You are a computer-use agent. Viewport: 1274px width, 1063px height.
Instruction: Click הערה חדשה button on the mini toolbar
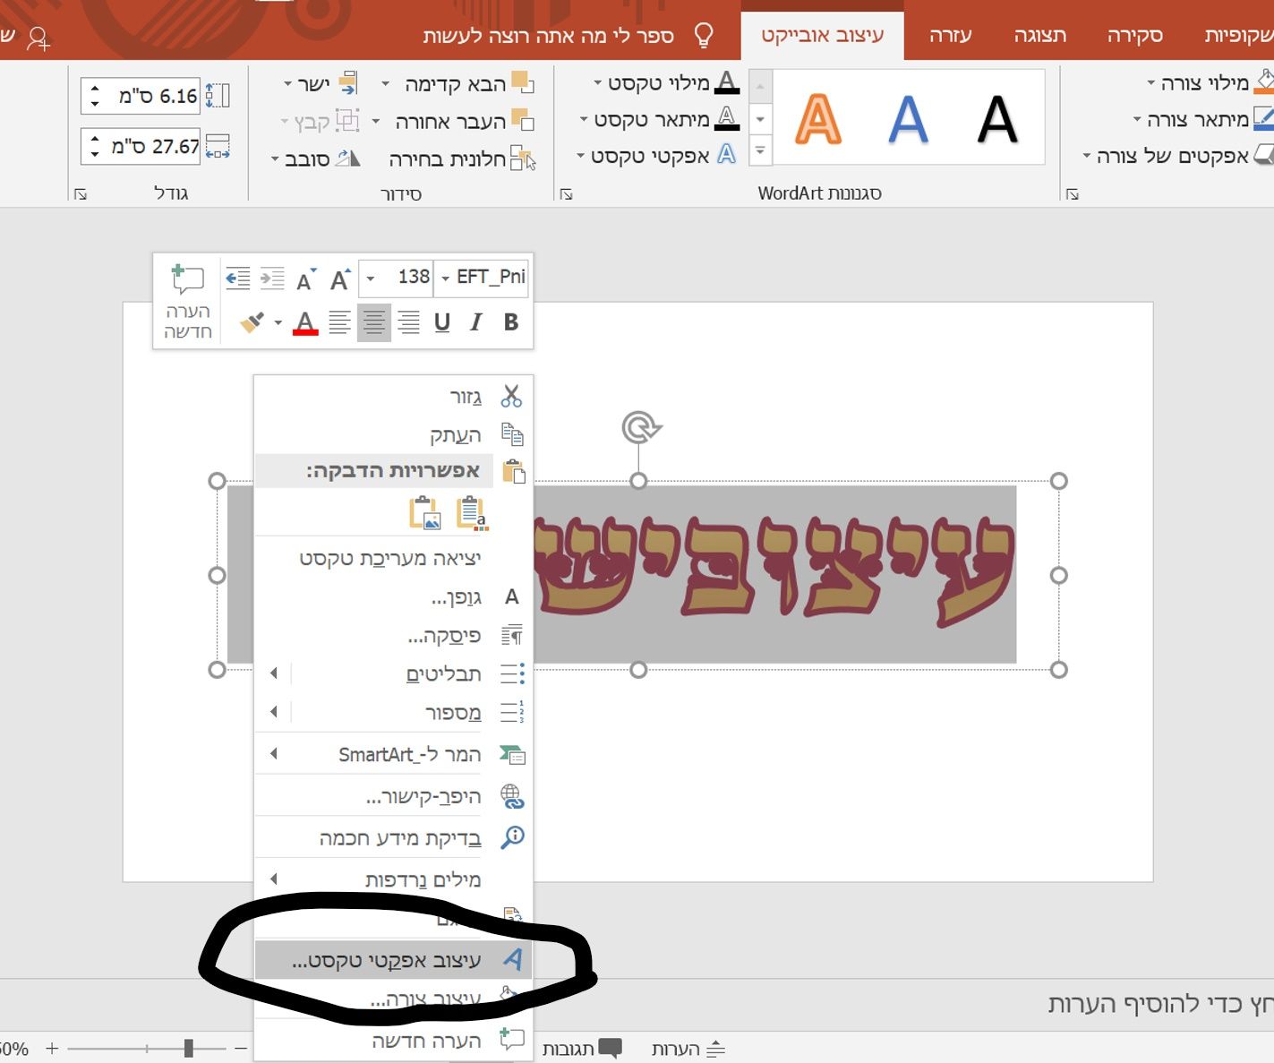click(x=187, y=302)
